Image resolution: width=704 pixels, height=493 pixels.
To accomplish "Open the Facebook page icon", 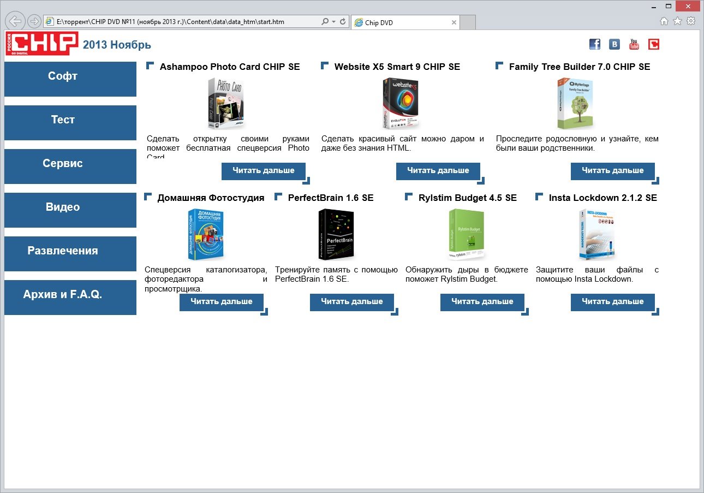I will pyautogui.click(x=595, y=44).
